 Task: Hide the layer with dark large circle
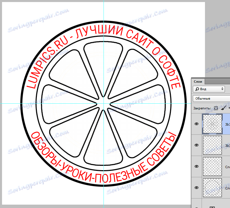[197, 188]
